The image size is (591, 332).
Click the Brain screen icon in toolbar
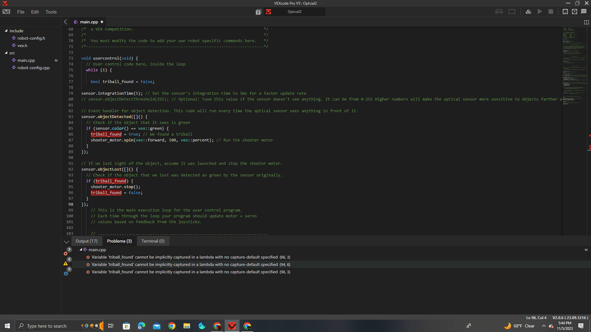click(512, 12)
